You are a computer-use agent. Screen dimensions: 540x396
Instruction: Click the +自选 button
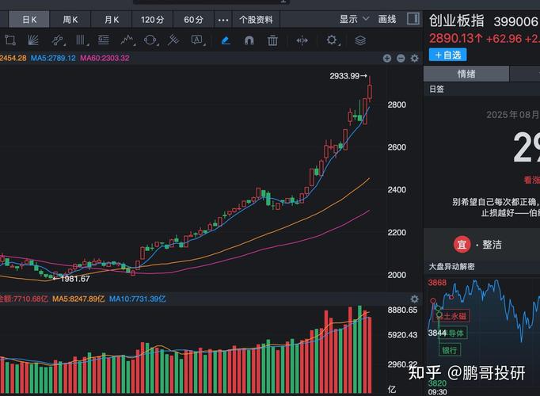(447, 55)
